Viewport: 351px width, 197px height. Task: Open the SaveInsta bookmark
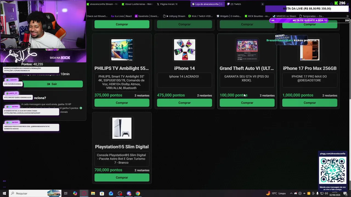(147, 16)
